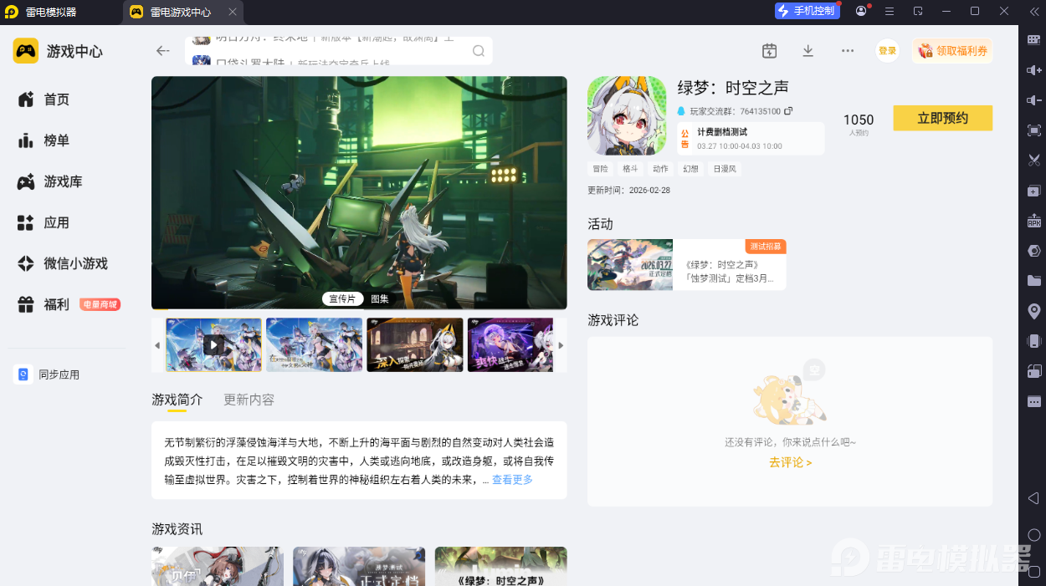Open the shared folder icon in sidebar
The width and height of the screenshot is (1046, 586).
coord(1033,281)
